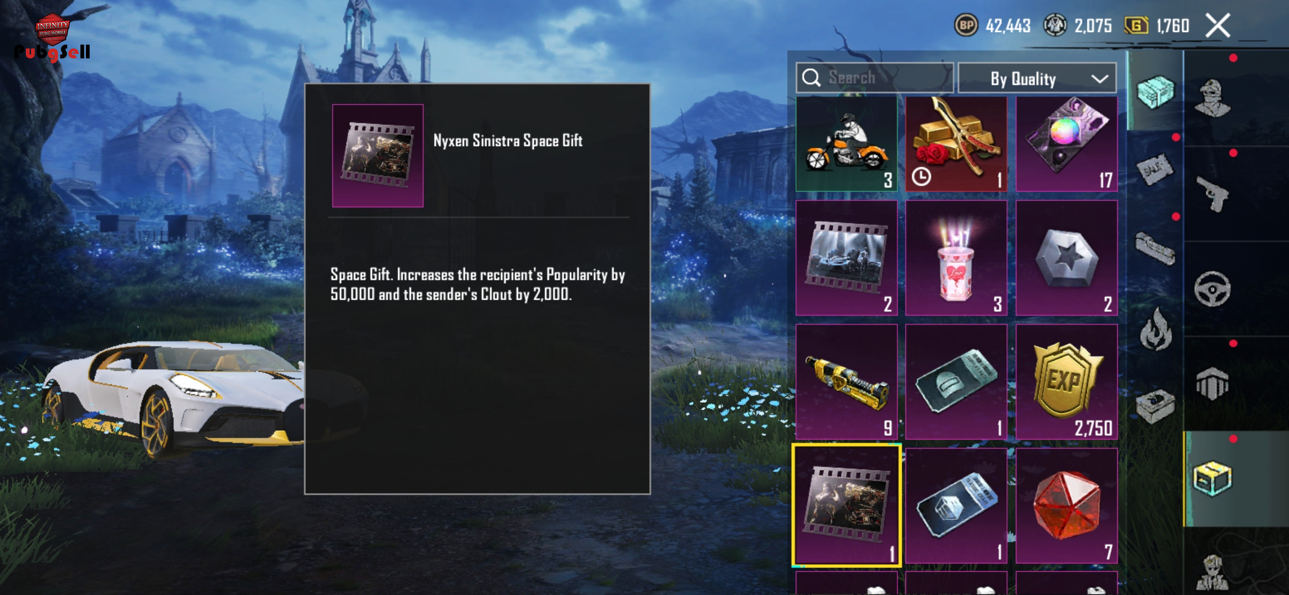Viewport: 1289px width, 595px height.
Task: Select the silver star hexagon token
Action: 1066,258
